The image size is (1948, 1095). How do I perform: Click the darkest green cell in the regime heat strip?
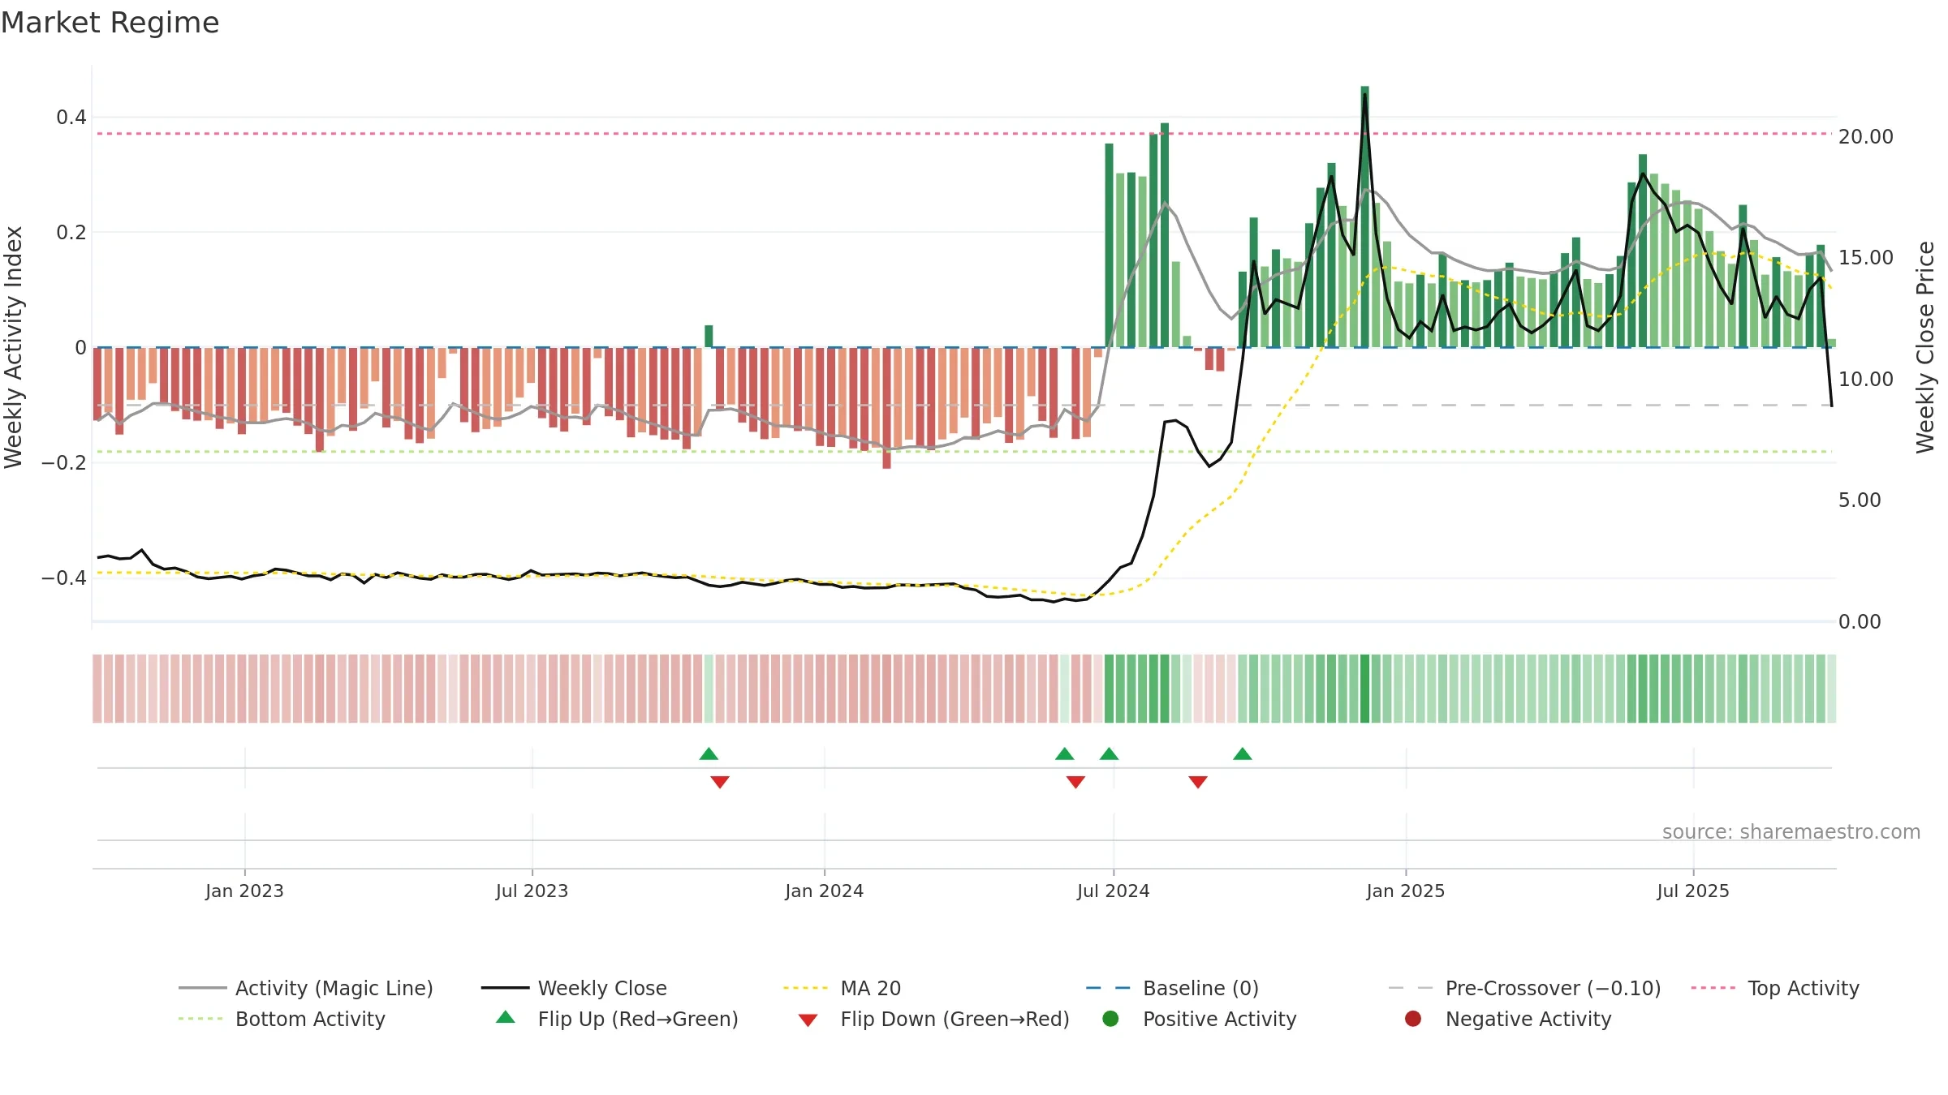(x=1364, y=689)
